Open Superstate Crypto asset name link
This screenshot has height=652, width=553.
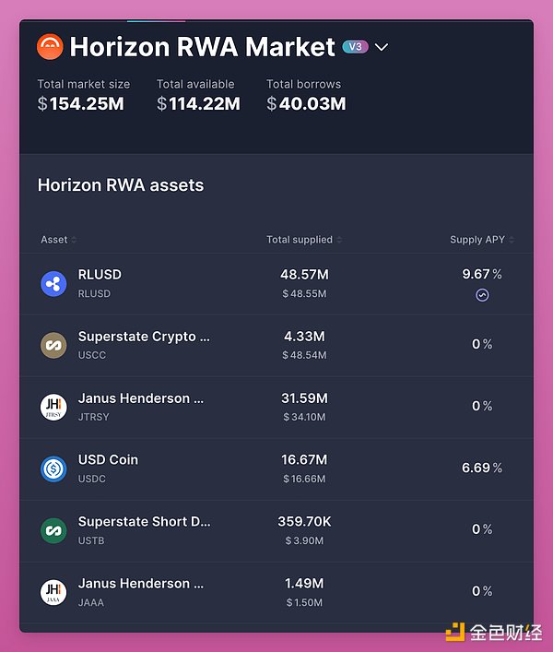pyautogui.click(x=144, y=337)
